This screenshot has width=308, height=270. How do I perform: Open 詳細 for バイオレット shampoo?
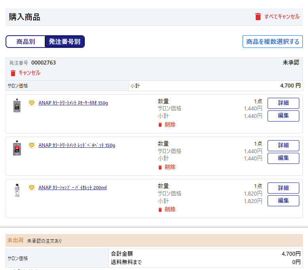point(283,188)
